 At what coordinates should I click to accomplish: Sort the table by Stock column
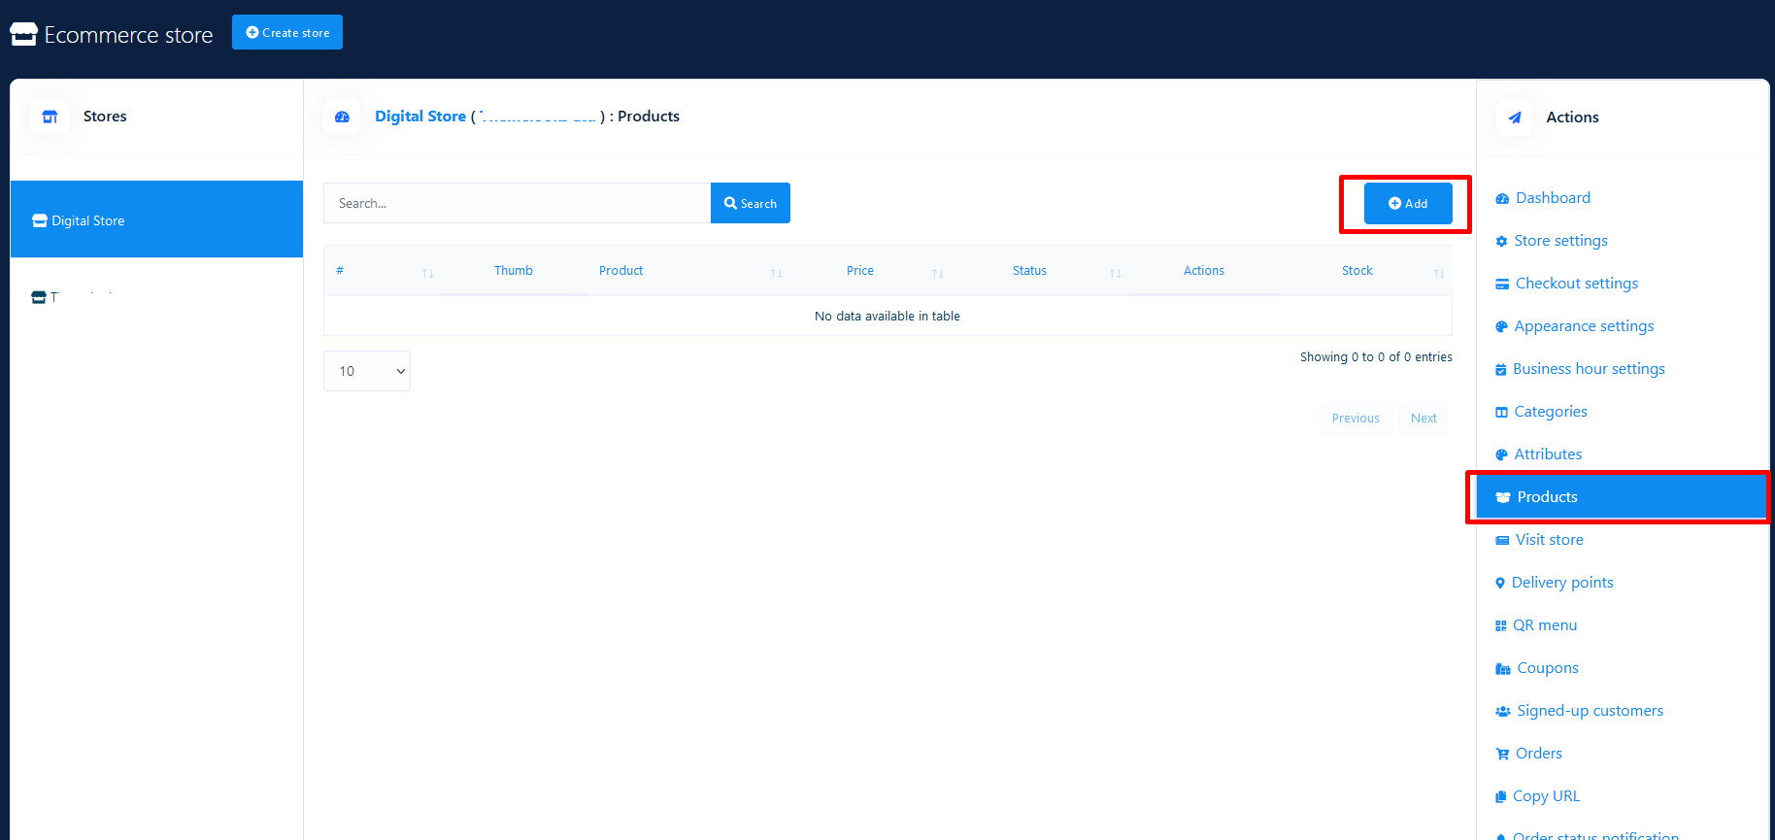(x=1356, y=271)
